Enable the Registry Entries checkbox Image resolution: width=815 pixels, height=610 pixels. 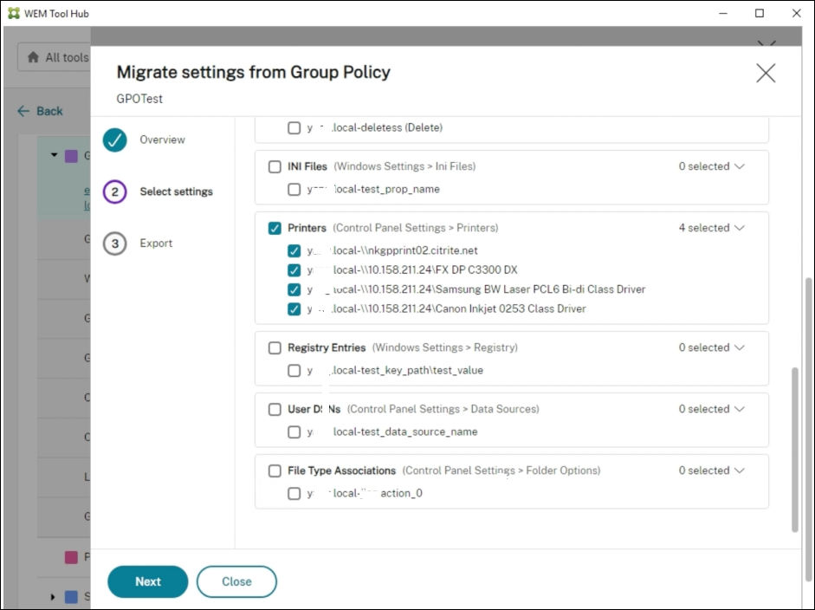(x=277, y=347)
